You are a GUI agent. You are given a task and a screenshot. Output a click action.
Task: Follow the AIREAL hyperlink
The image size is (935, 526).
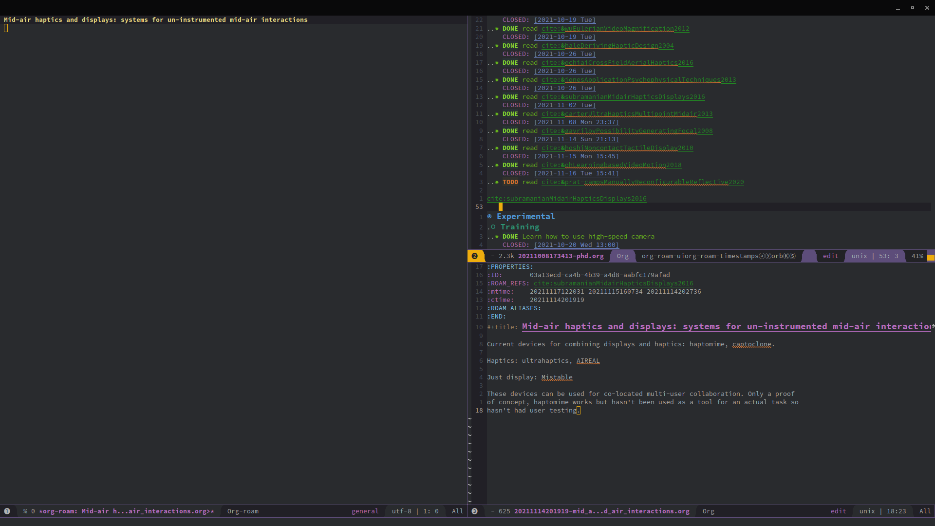[x=588, y=361]
